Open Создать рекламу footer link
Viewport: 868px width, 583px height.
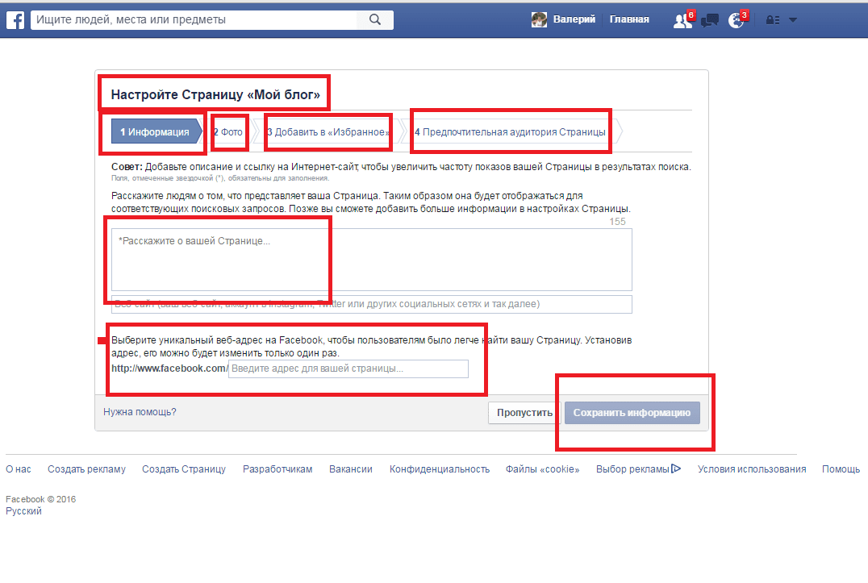[86, 469]
